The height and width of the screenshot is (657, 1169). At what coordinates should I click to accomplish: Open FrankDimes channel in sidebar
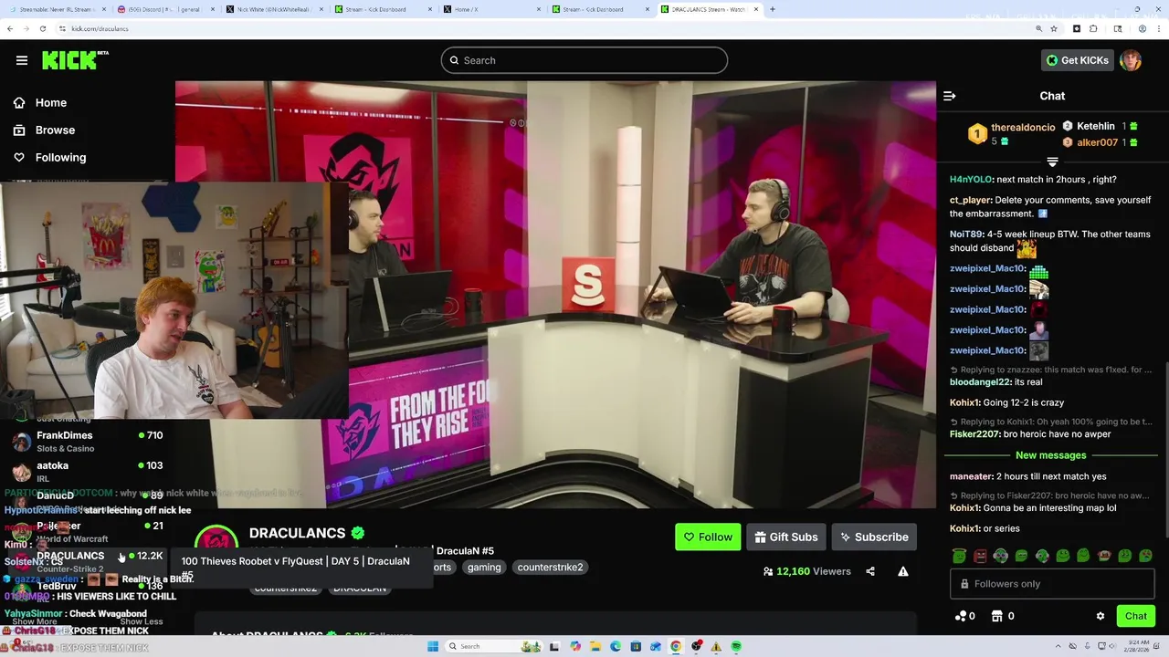pyautogui.click(x=88, y=441)
